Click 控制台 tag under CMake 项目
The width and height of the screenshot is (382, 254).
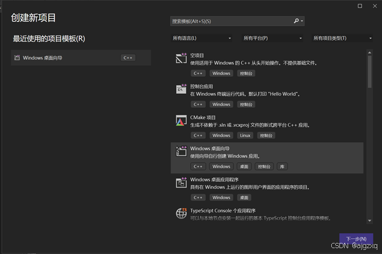coord(266,136)
